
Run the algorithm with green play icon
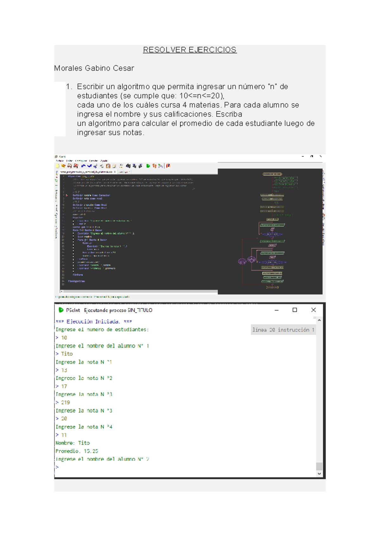(x=148, y=166)
